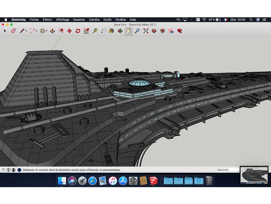This screenshot has height=204, width=271.
Task: Select the Paint Bucket tool
Action: coord(111,31)
